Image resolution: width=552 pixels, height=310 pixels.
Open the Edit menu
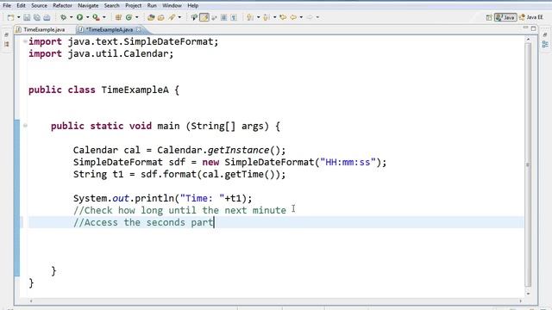tap(21, 6)
